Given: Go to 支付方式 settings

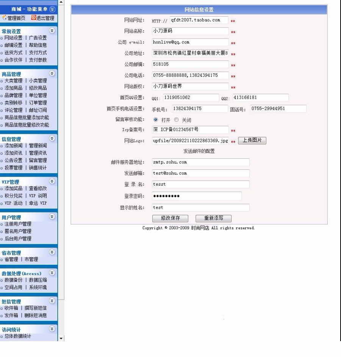Looking at the screenshot, I should 38,53.
